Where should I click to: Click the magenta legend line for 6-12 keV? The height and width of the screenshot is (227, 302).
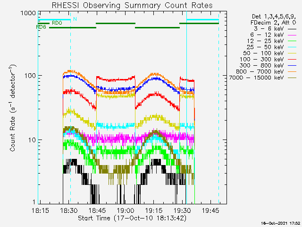click(x=292, y=35)
